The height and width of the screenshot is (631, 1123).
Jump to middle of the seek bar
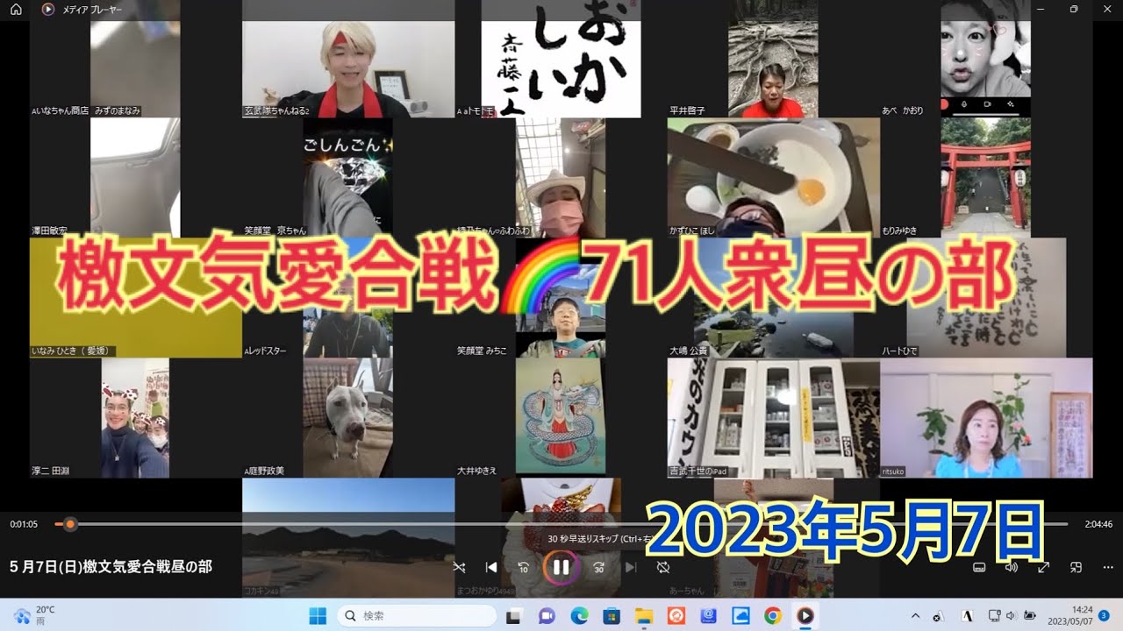click(561, 524)
